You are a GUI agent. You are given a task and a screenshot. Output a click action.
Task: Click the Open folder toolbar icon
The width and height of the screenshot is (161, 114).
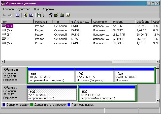coord(56,15)
